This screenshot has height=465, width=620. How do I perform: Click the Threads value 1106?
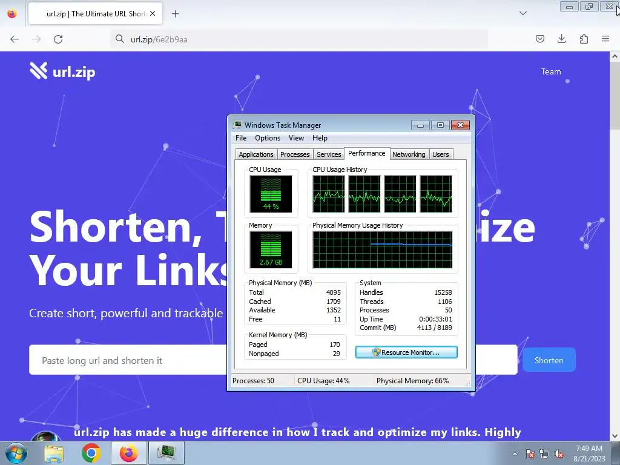pyautogui.click(x=445, y=302)
